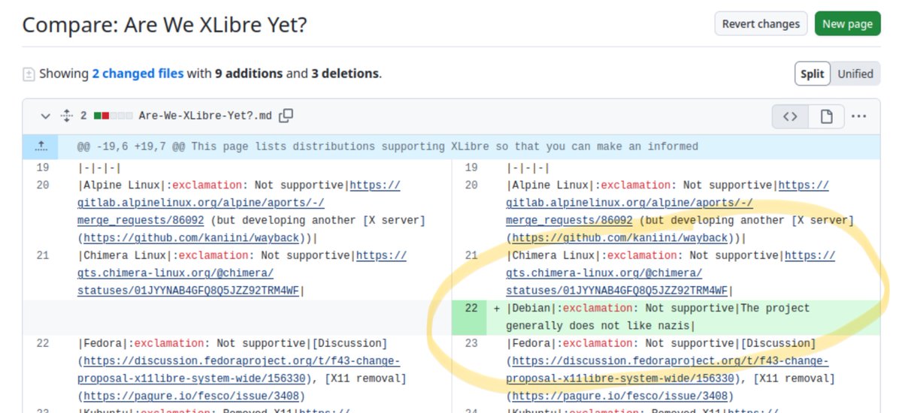Expand hidden lines above hunk header
The width and height of the screenshot is (902, 413).
point(41,146)
